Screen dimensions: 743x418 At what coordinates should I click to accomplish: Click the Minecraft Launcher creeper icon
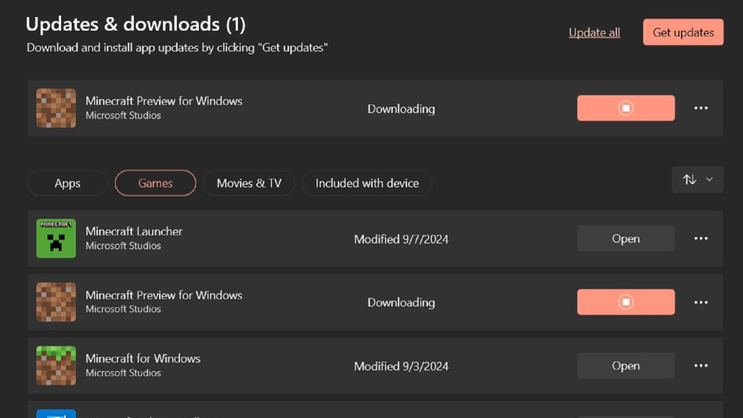coord(55,238)
